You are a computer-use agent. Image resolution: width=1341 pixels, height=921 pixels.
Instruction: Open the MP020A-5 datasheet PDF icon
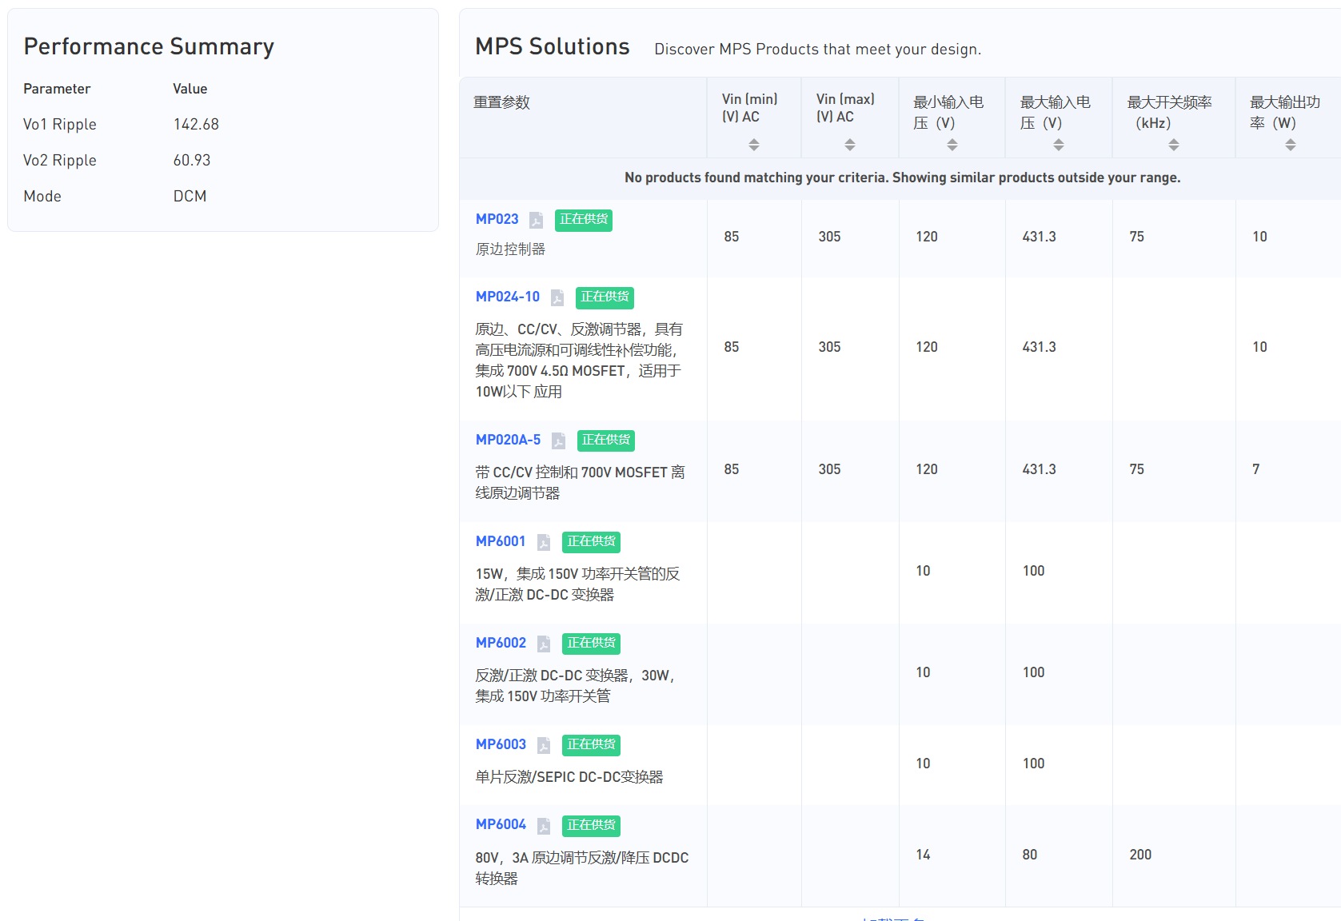pyautogui.click(x=558, y=441)
